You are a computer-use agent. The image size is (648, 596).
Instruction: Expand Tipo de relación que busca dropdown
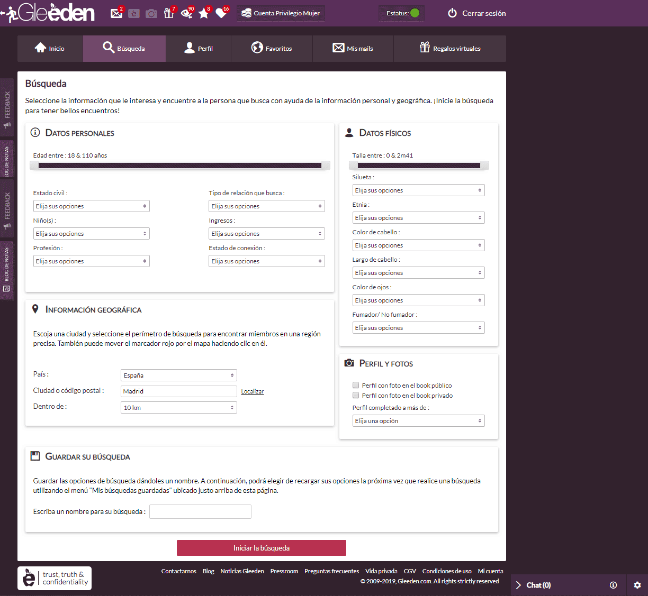(x=267, y=206)
